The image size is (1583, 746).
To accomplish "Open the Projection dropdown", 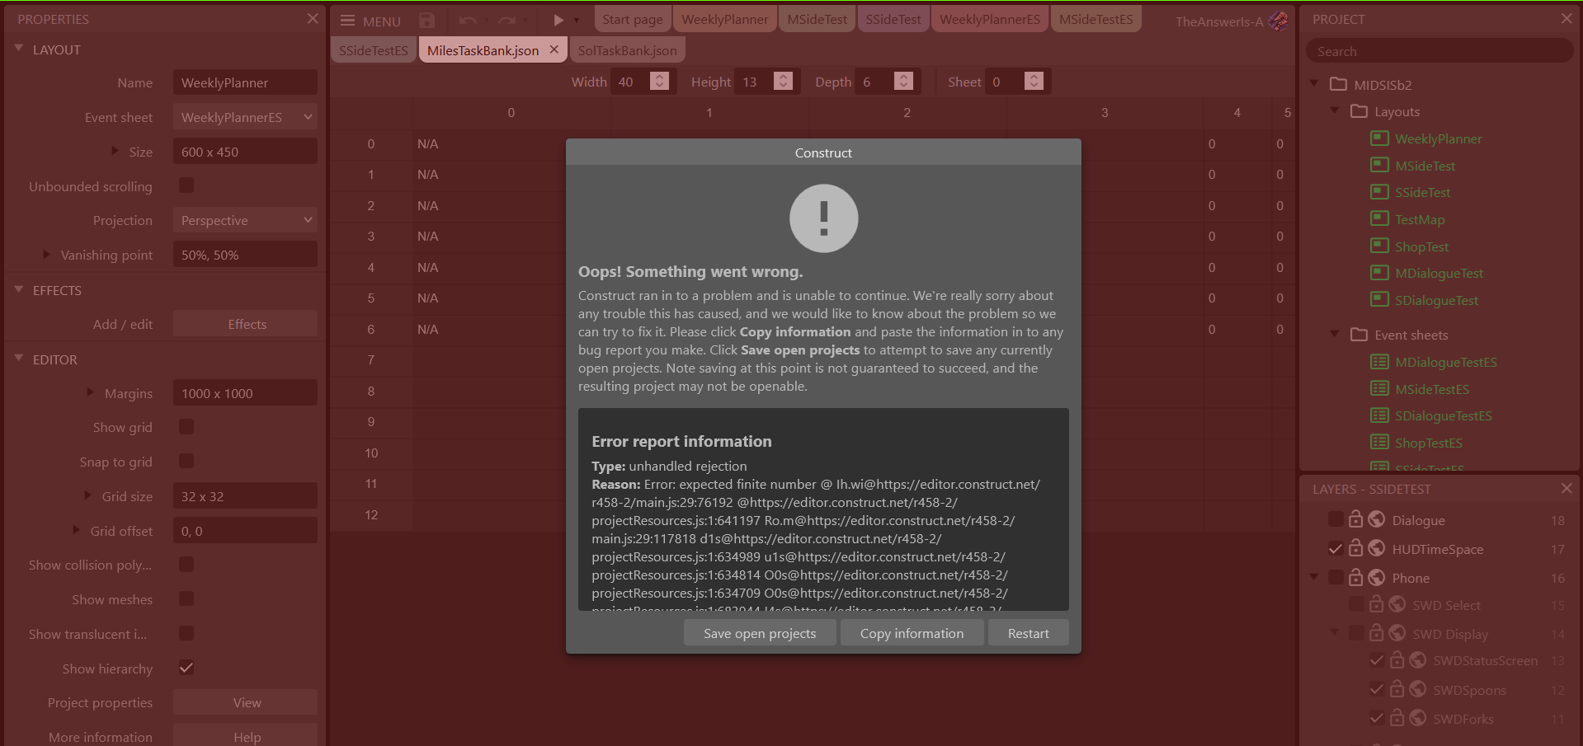I will point(244,220).
